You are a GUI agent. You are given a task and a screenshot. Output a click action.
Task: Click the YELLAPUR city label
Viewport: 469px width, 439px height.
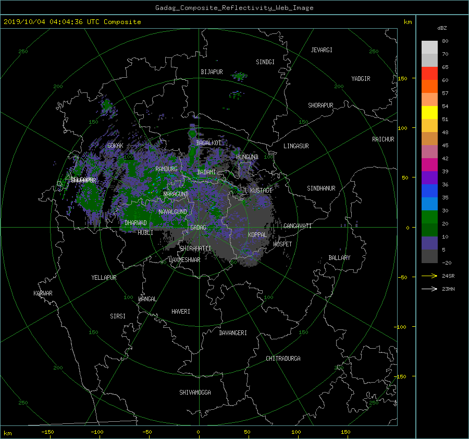pyautogui.click(x=104, y=278)
